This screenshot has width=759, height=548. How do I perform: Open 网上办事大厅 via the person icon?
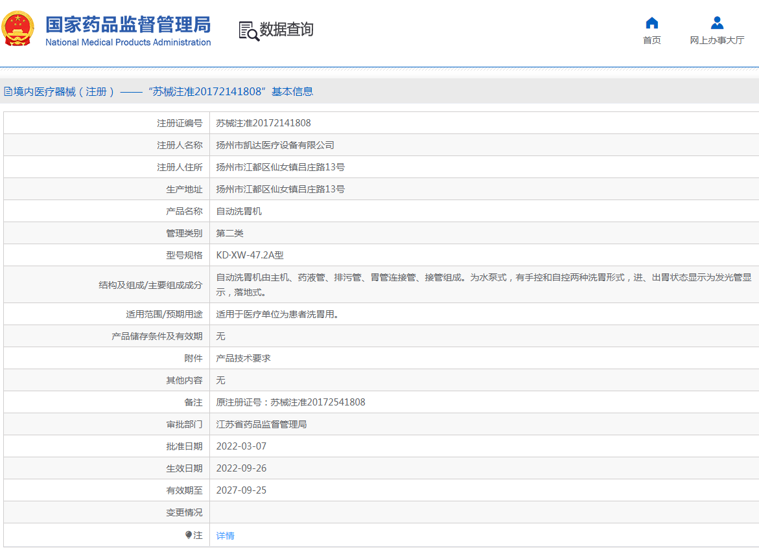[717, 23]
